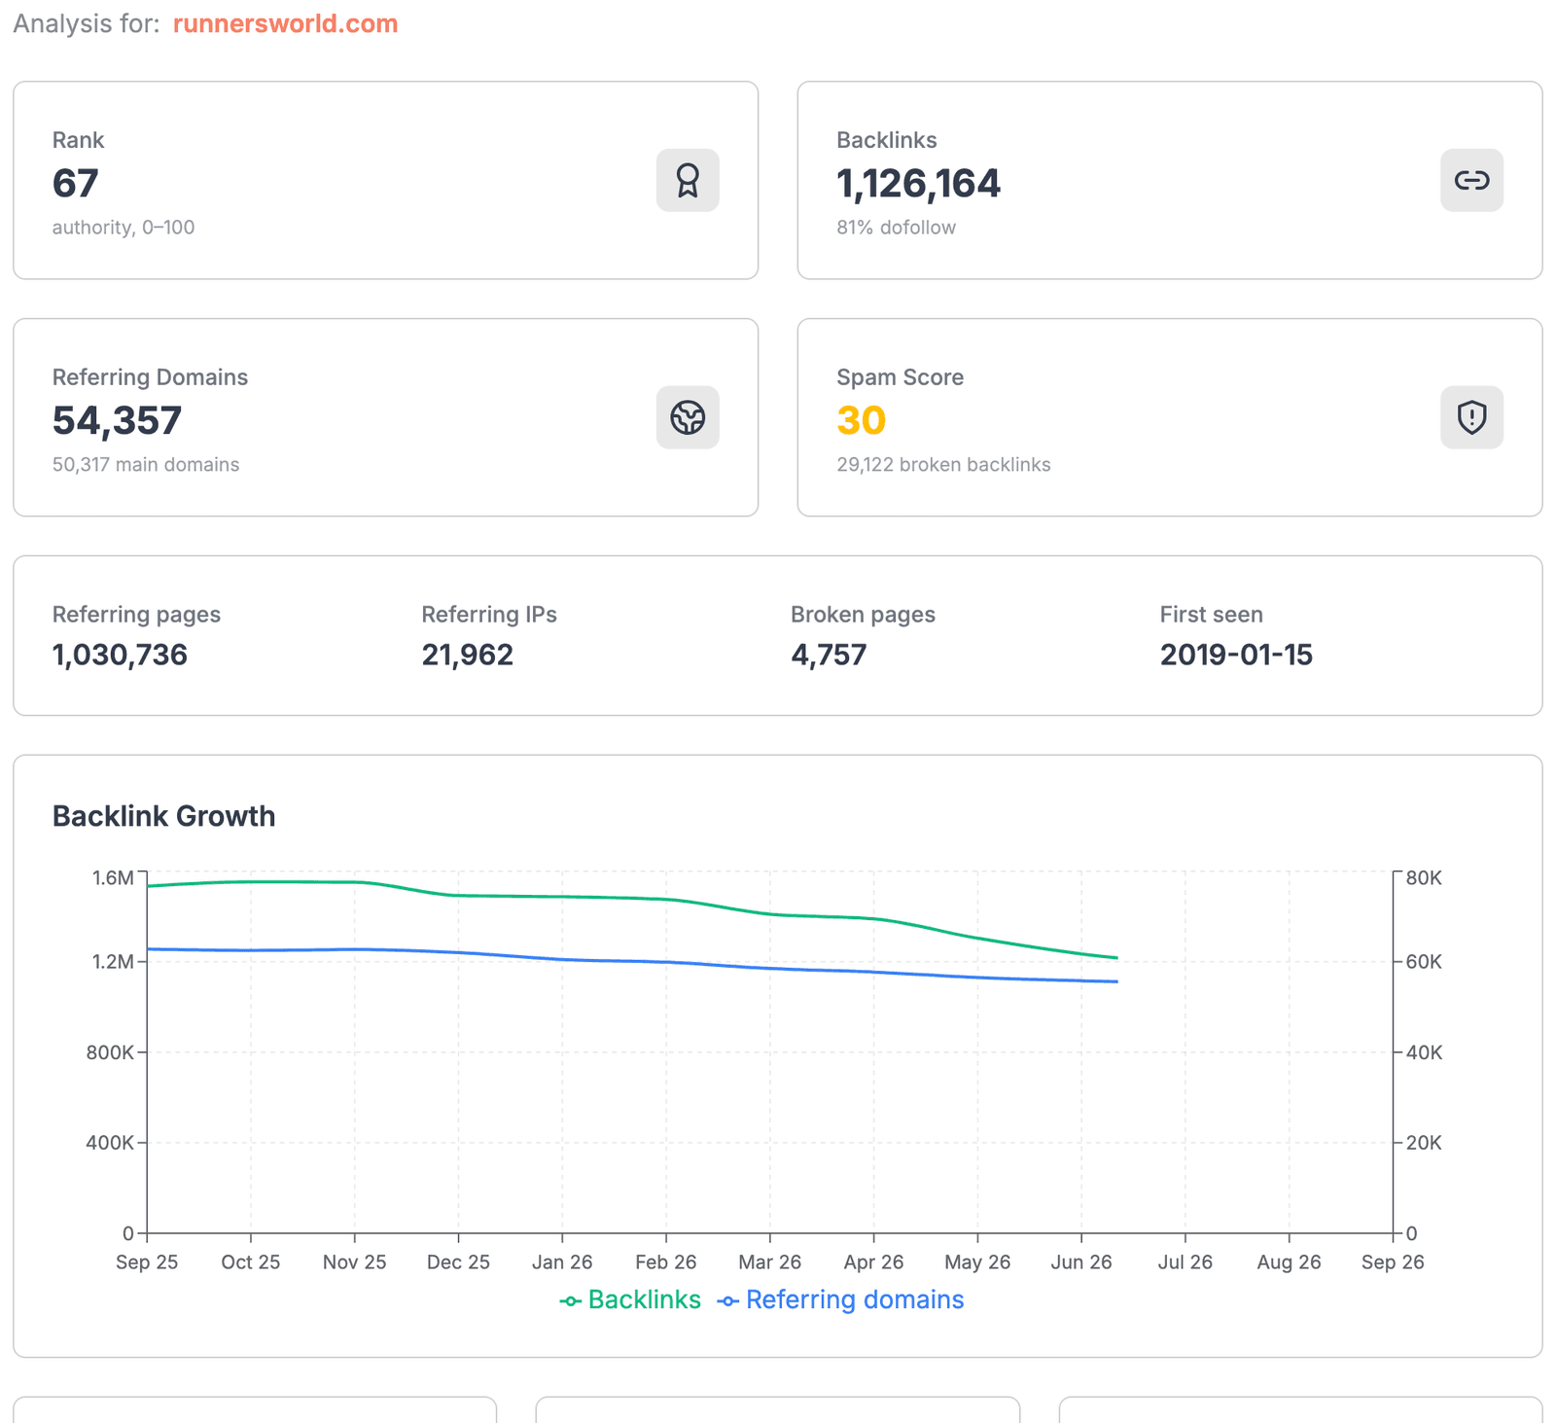Open the runnersworld.com domain link
This screenshot has height=1423, width=1556.
pos(285,23)
